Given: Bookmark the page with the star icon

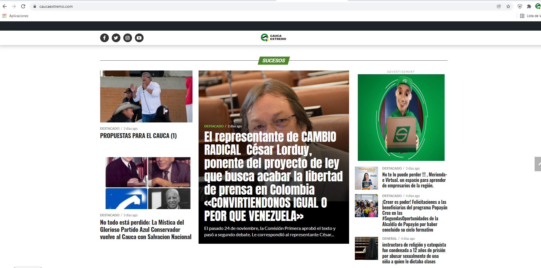Looking at the screenshot, I should pos(508,6).
